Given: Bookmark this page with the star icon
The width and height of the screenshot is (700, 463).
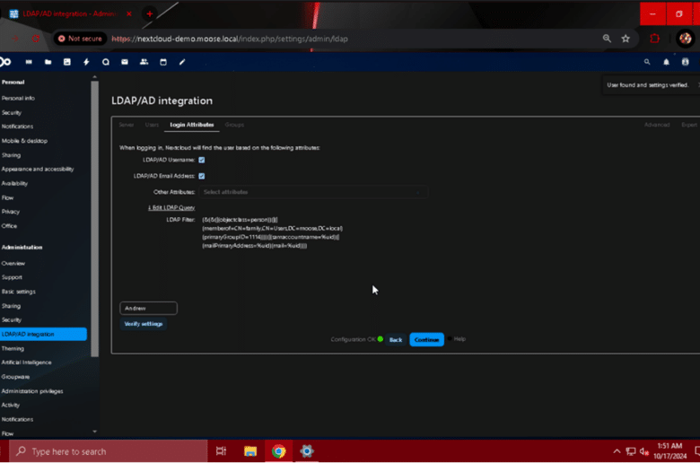Looking at the screenshot, I should click(x=626, y=39).
